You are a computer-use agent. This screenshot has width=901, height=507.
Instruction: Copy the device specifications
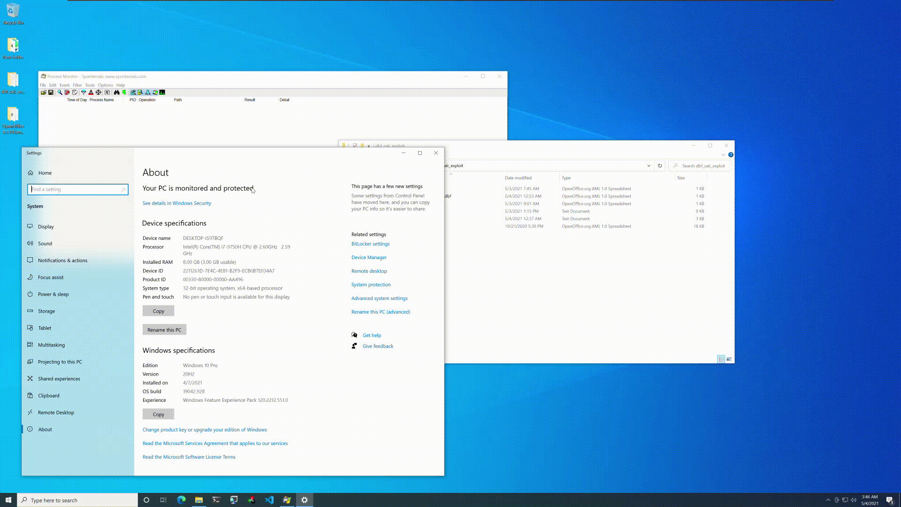(x=159, y=311)
